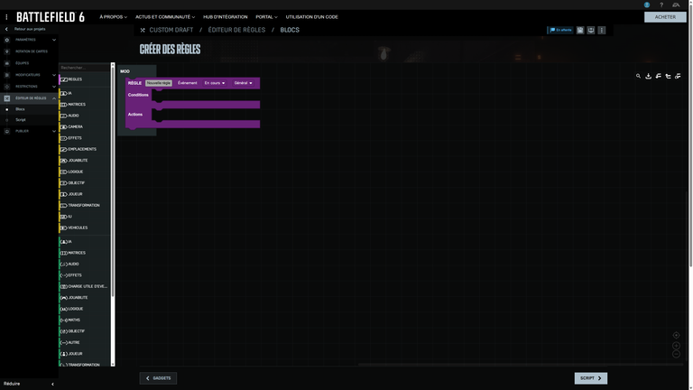Click the help question mark icon

(661, 5)
